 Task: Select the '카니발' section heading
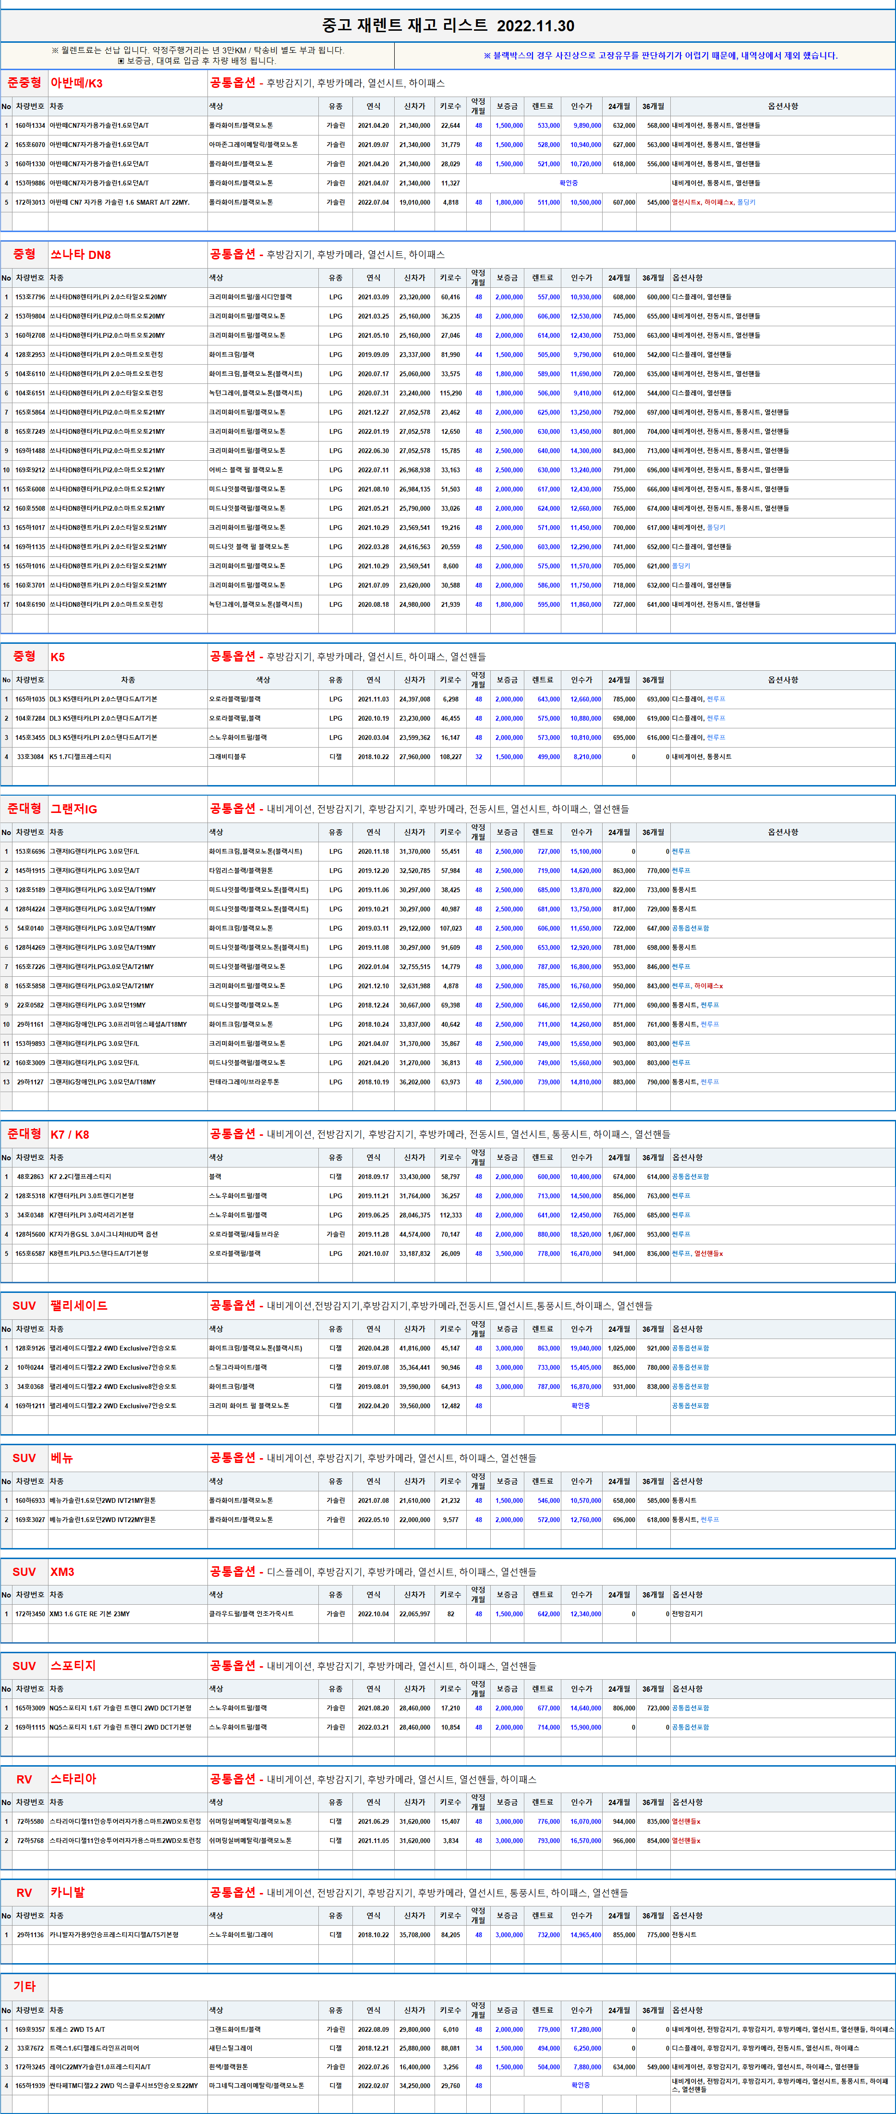pos(67,1893)
